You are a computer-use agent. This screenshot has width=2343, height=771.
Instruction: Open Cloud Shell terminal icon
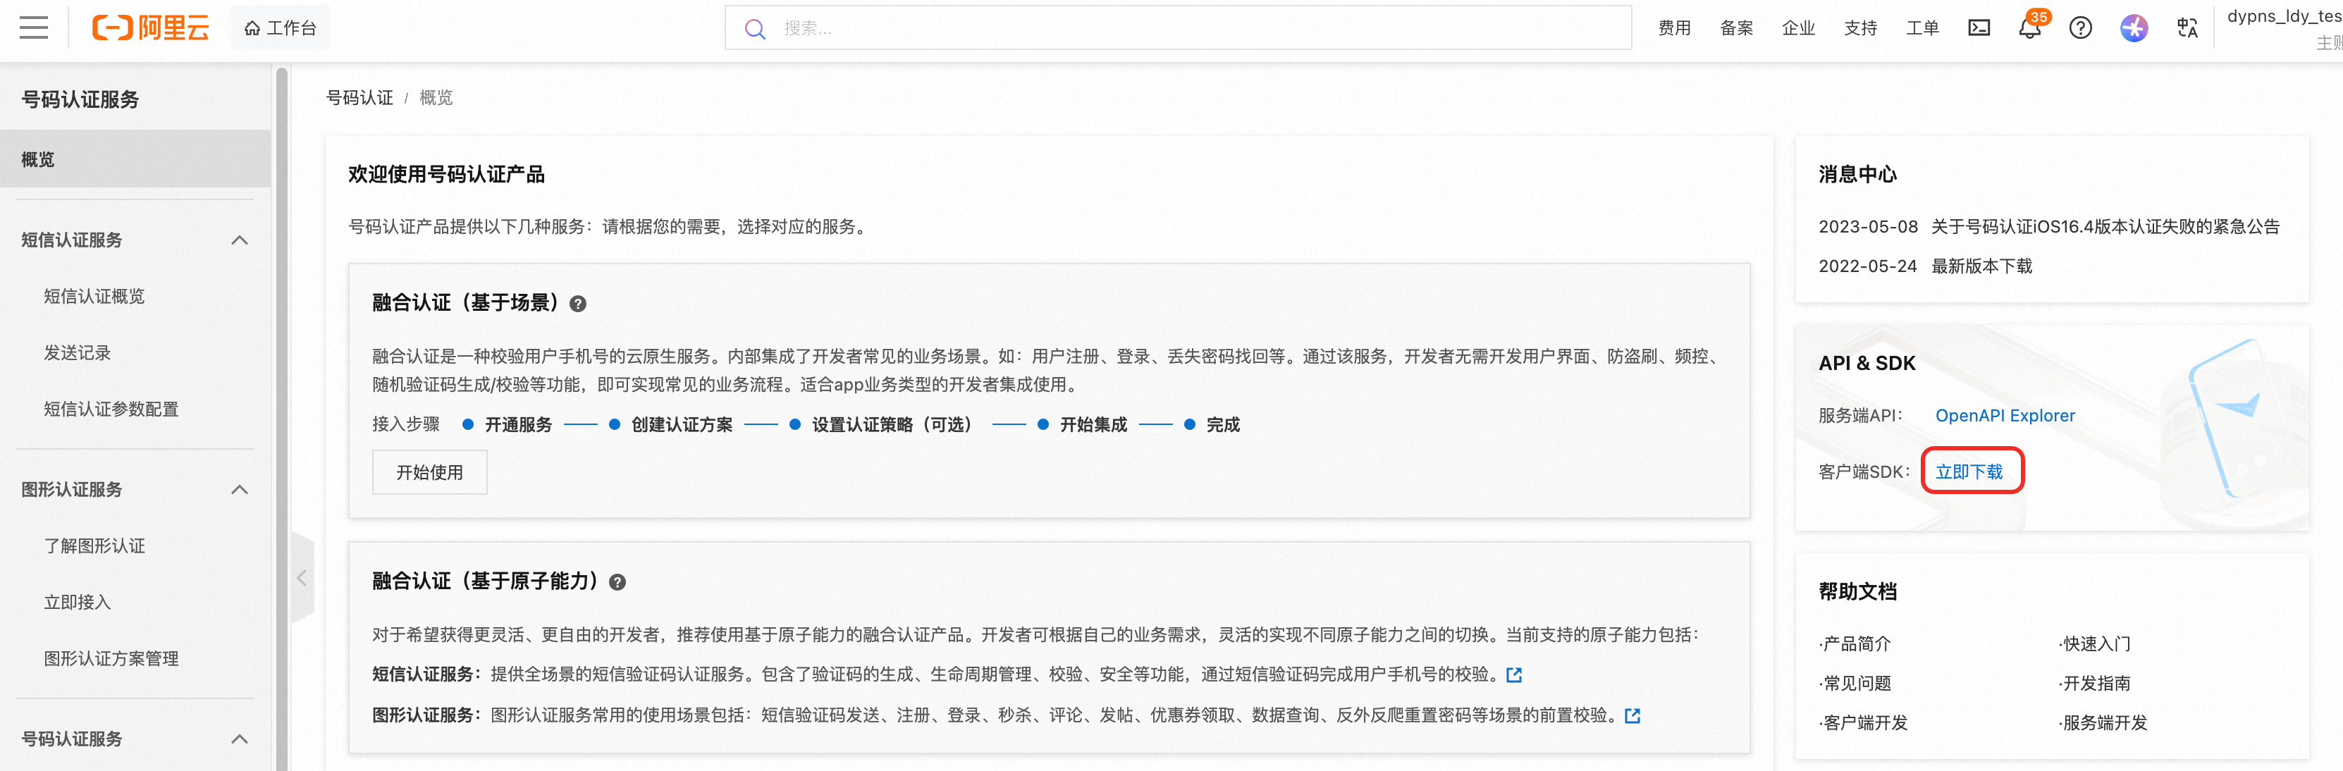point(1979,28)
